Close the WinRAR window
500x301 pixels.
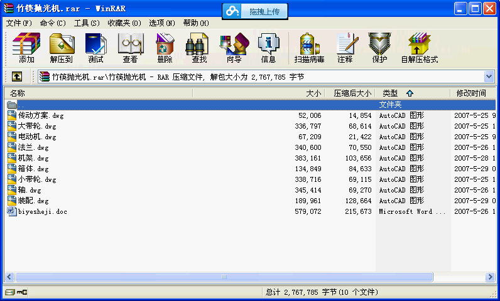click(489, 9)
